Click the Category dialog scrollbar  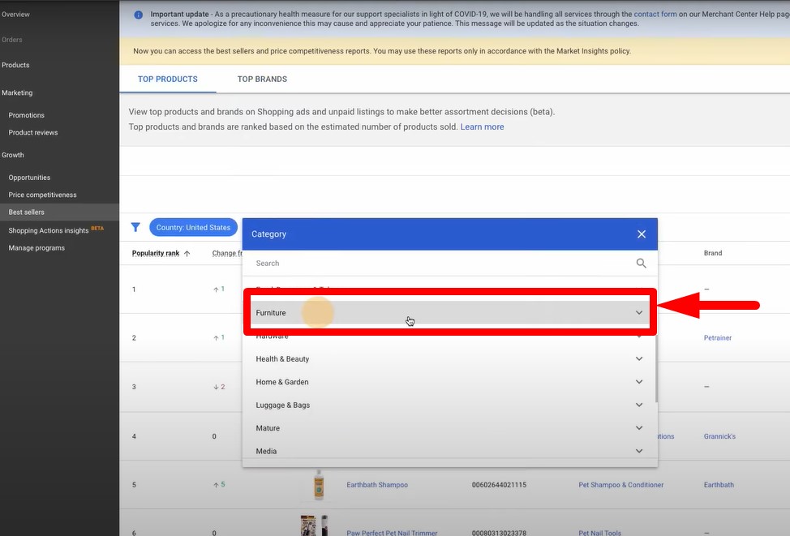click(656, 368)
